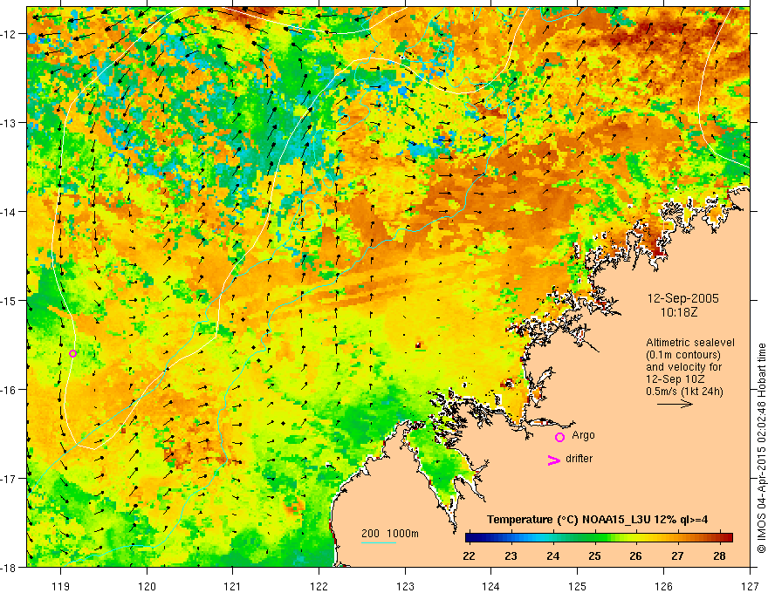The width and height of the screenshot is (768, 593).
Task: Click the longitude axis label "126"
Action: (x=663, y=586)
